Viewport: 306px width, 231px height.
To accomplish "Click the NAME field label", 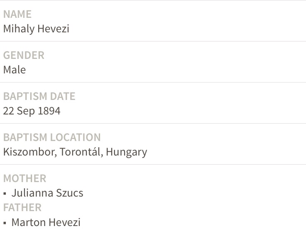I will (17, 15).
